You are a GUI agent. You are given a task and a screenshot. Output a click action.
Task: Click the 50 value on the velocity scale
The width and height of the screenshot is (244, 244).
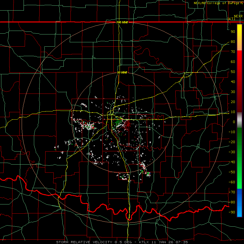point(233,72)
